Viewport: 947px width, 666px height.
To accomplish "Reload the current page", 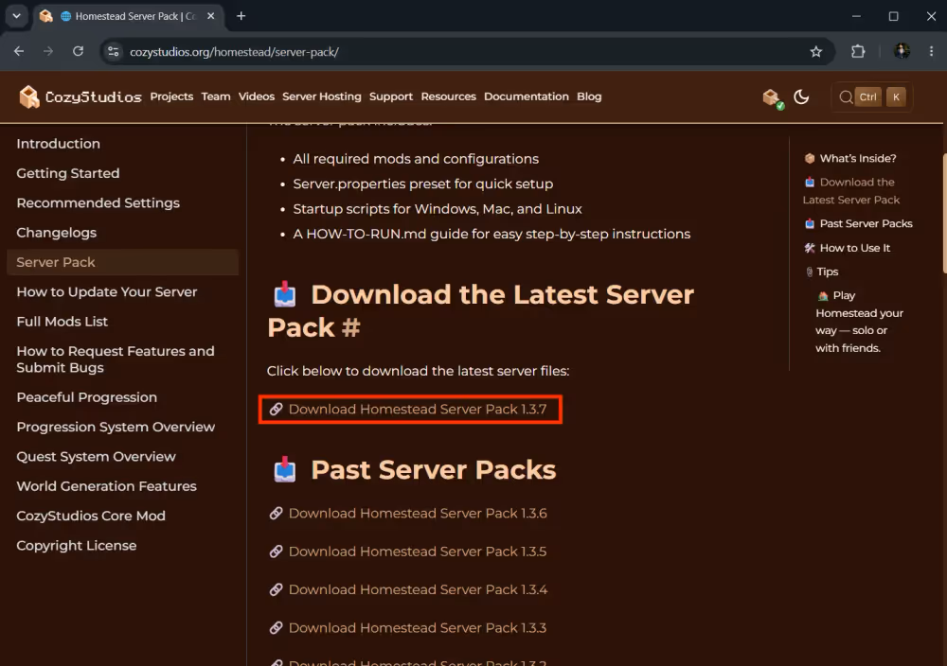I will (x=78, y=51).
